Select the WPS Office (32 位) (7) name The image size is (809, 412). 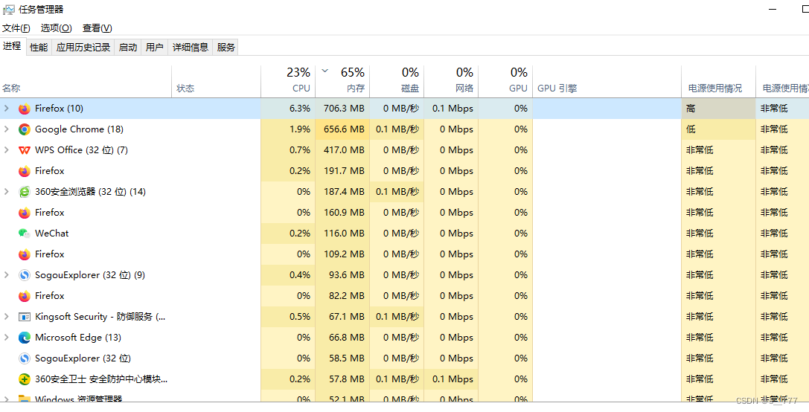pyautogui.click(x=82, y=150)
